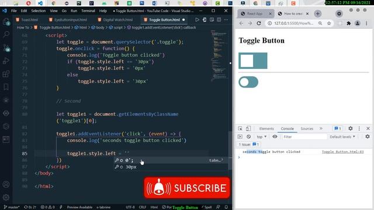This screenshot has height=210, width=374.
Task: Open the Toggle Button.html:83 source link
Action: tap(343, 152)
